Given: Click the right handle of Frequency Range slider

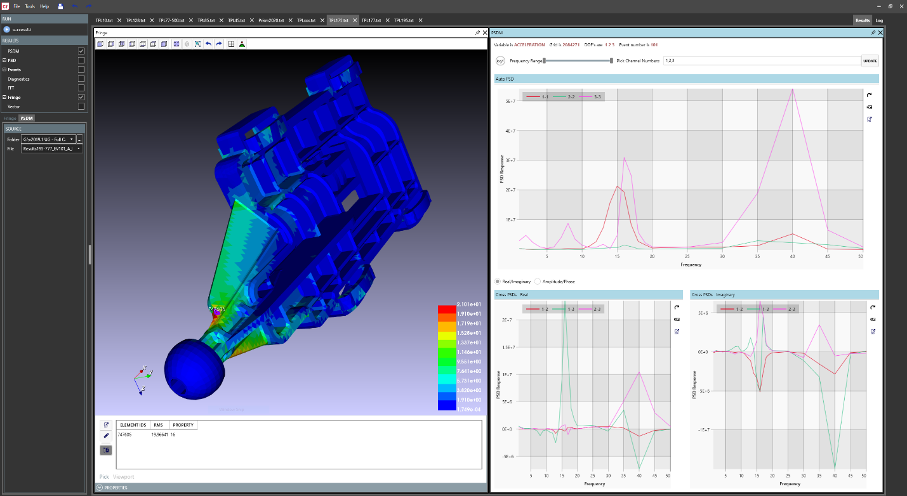Looking at the screenshot, I should [611, 61].
